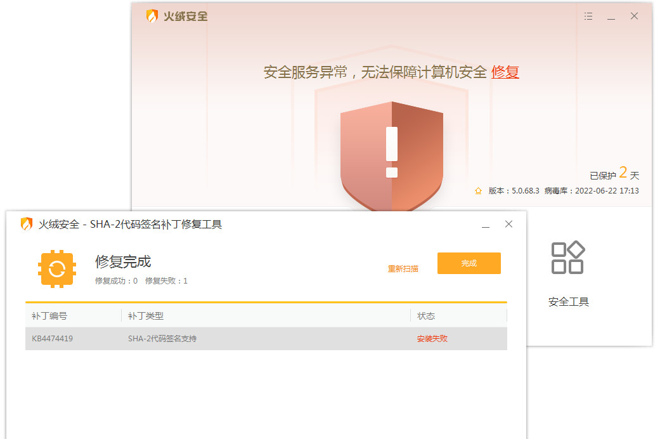Click the 补丁类型 column header
The width and height of the screenshot is (667, 439).
146,316
